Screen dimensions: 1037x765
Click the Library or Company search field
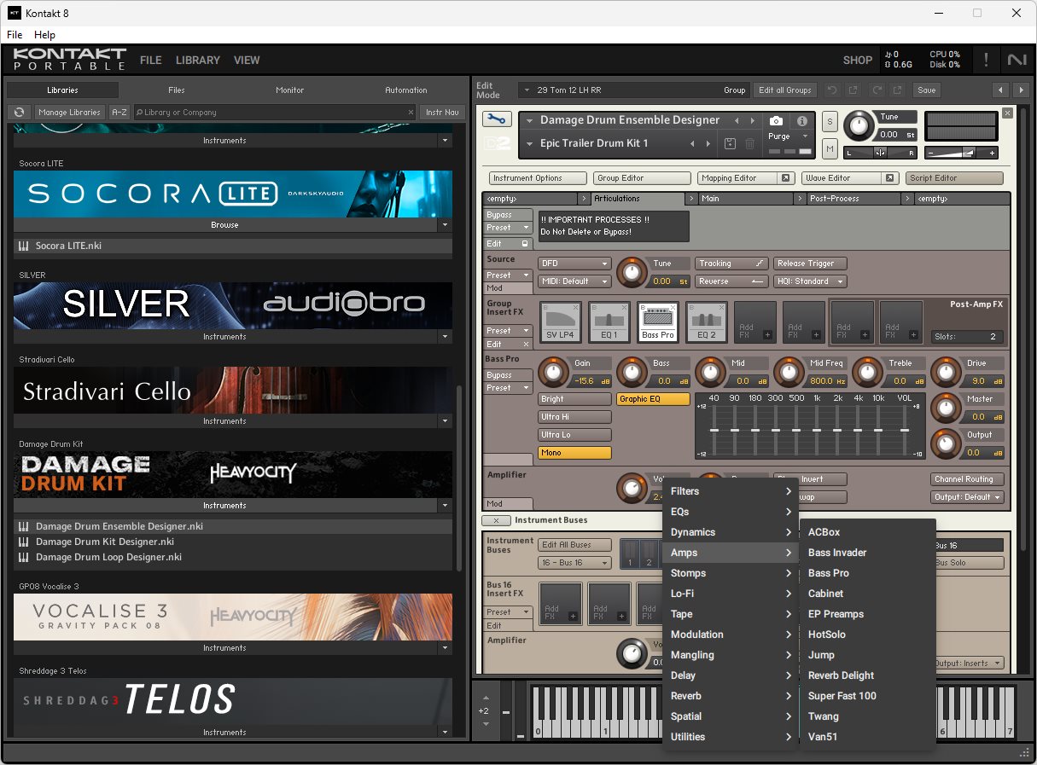click(x=275, y=112)
